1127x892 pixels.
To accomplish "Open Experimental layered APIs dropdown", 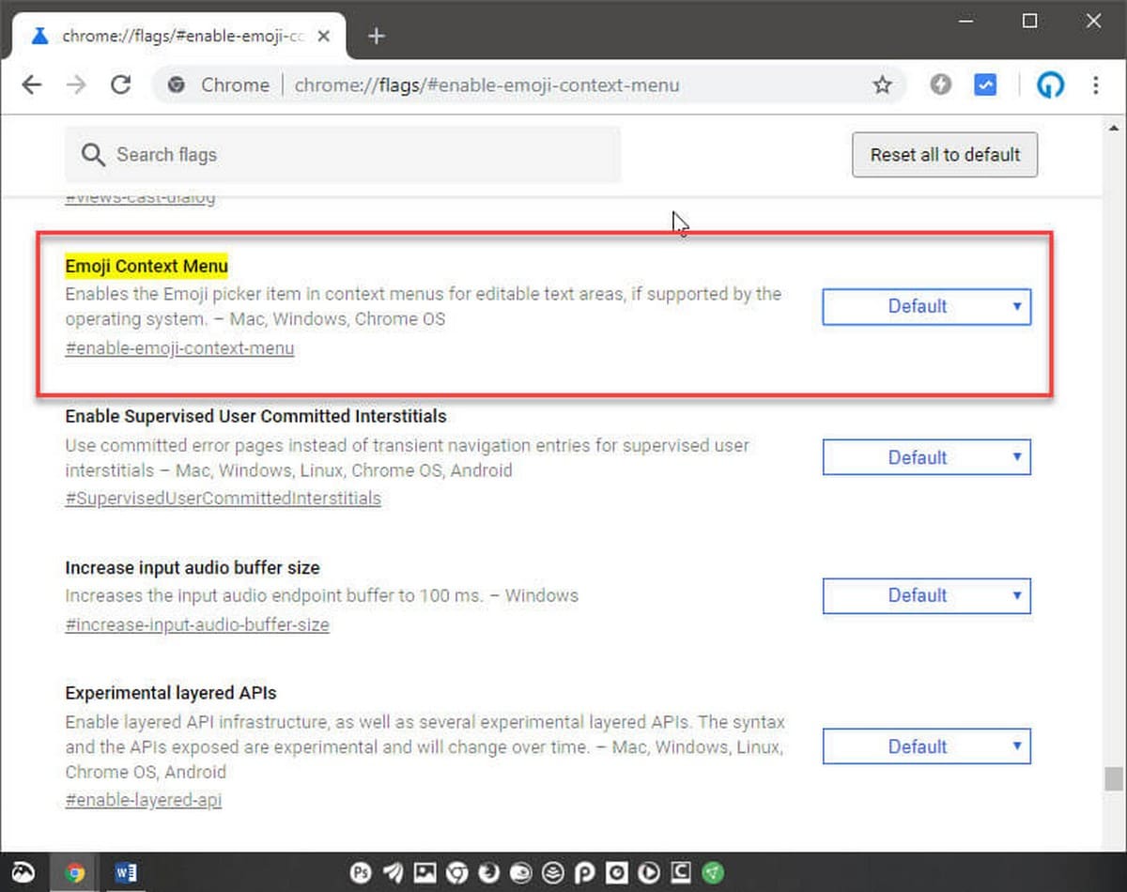I will (x=927, y=746).
